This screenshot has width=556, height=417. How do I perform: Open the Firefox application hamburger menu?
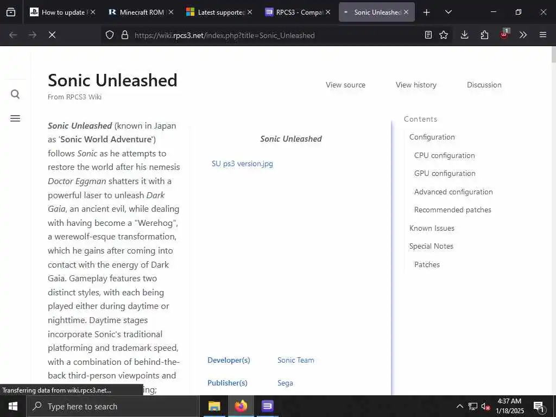(543, 35)
